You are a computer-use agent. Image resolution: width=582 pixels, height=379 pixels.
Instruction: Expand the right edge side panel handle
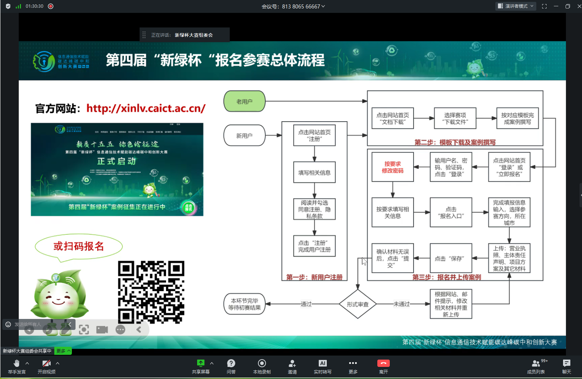581,195
